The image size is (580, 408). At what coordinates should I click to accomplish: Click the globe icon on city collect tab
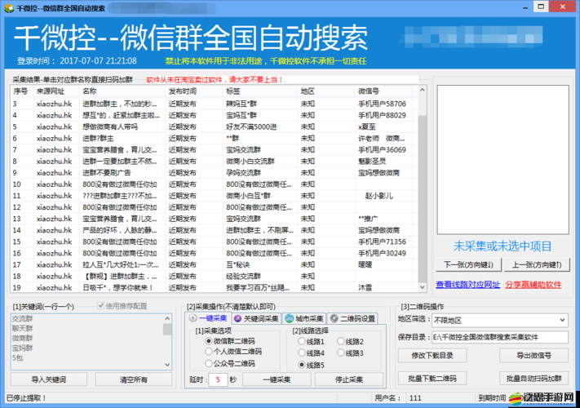290,318
